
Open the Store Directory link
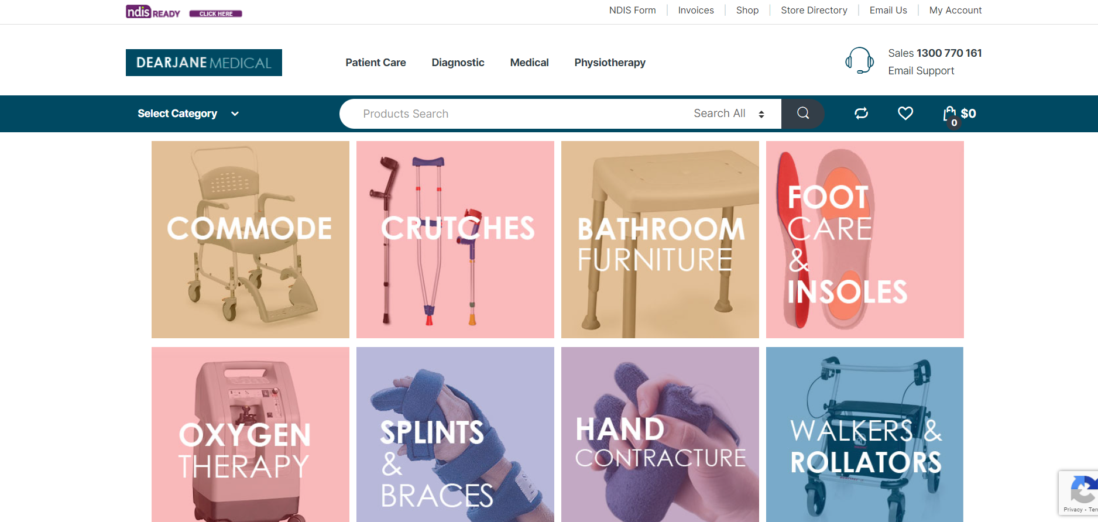[x=814, y=10]
